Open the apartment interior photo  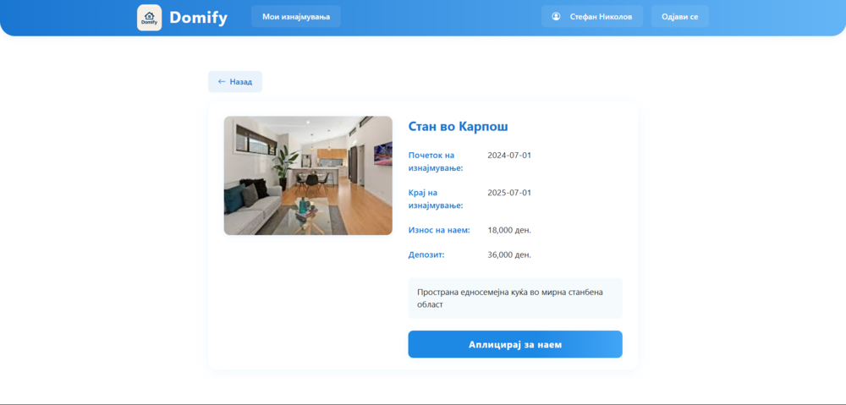coord(308,175)
